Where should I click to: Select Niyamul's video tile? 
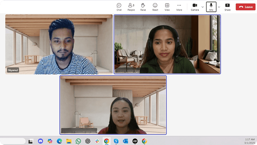click(59, 44)
